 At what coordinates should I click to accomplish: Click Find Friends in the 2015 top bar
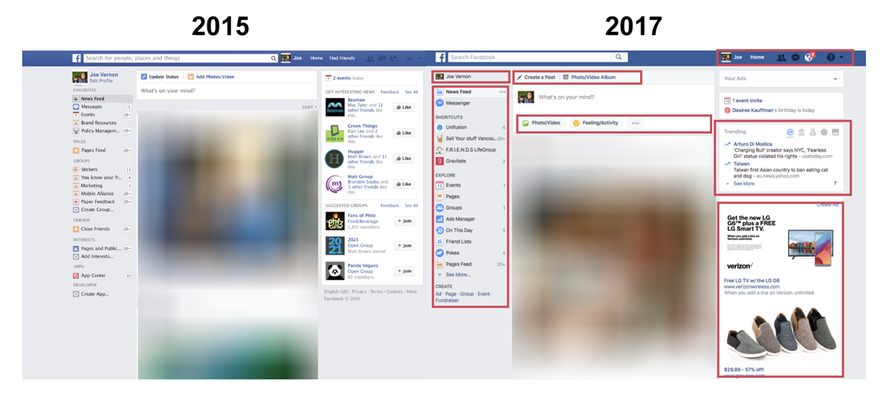(342, 58)
